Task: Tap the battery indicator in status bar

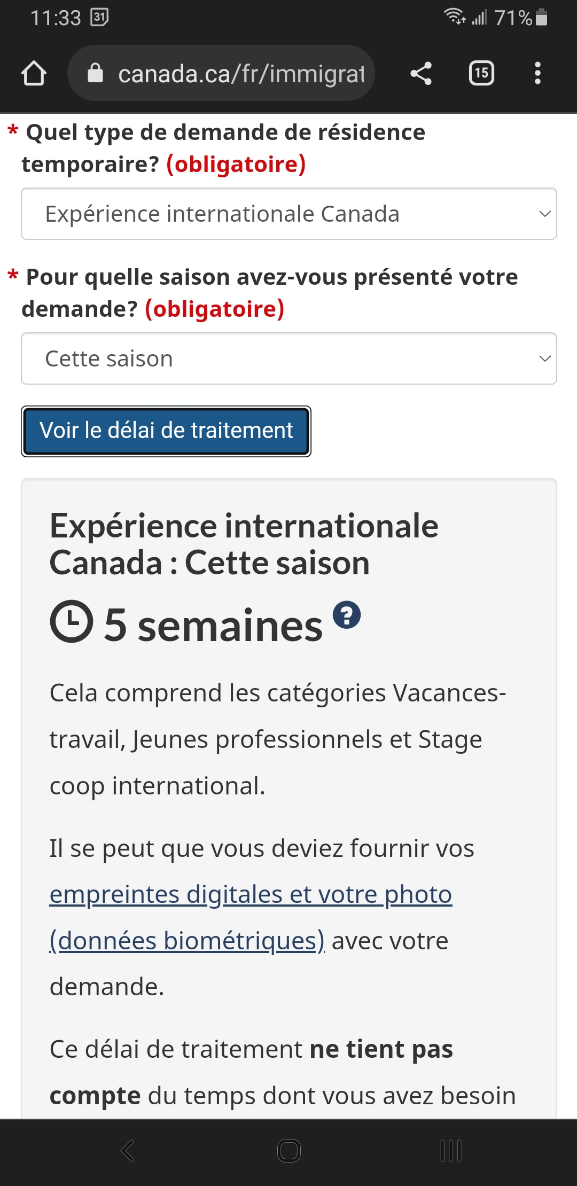Action: [x=541, y=17]
